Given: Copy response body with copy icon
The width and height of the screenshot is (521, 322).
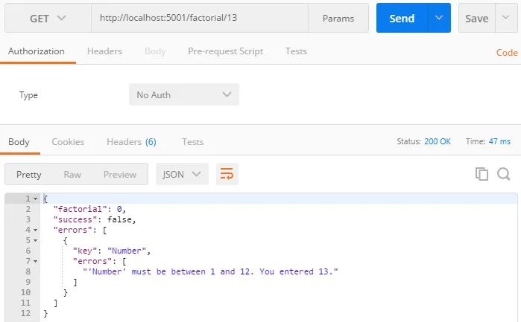Looking at the screenshot, I should point(481,174).
